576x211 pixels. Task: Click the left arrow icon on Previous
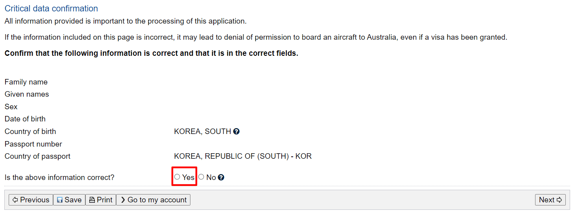click(x=15, y=200)
